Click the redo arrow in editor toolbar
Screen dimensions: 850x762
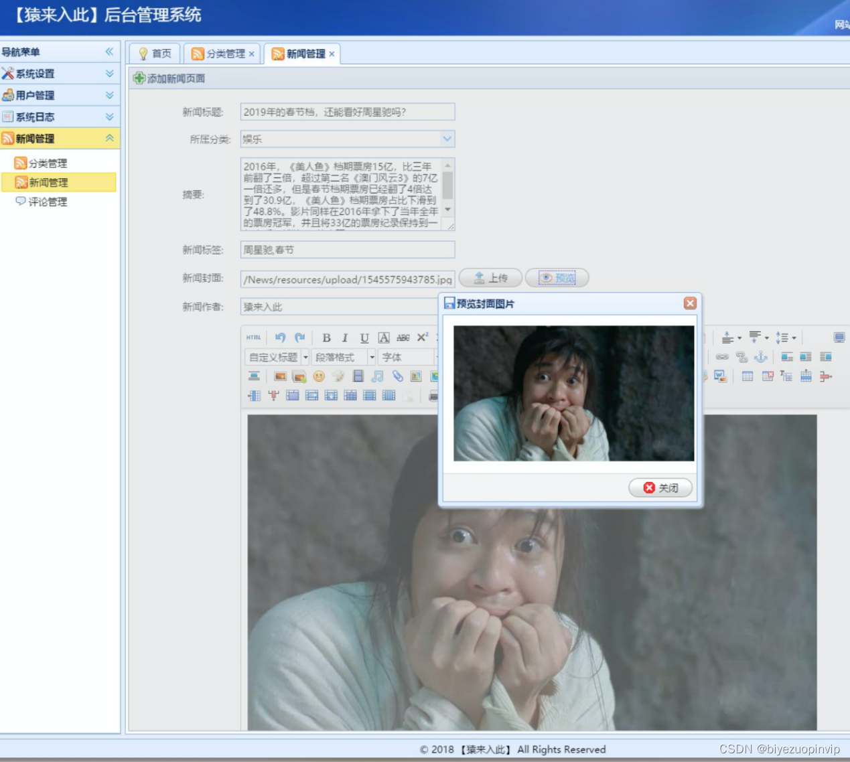[299, 337]
